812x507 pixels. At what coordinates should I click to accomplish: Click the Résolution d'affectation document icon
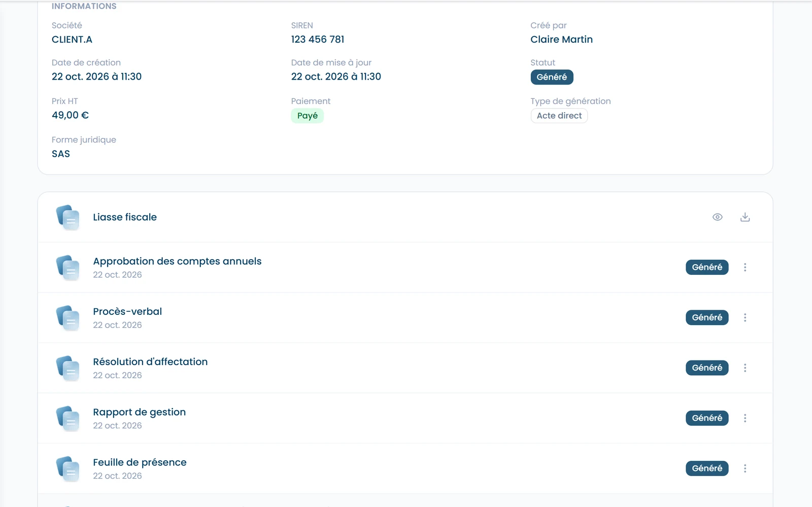68,368
